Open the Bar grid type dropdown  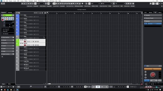coord(106,4)
